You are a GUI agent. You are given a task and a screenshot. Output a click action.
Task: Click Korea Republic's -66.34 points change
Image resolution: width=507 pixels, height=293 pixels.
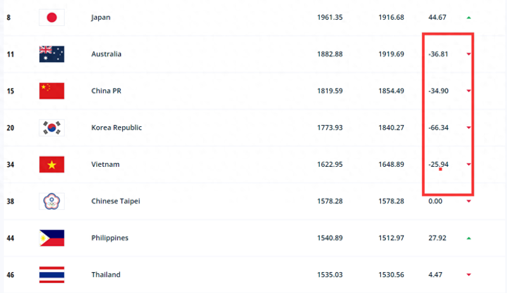click(x=438, y=127)
